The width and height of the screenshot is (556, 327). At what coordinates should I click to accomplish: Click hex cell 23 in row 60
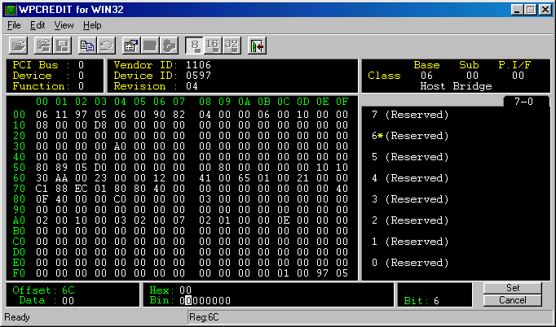point(101,178)
